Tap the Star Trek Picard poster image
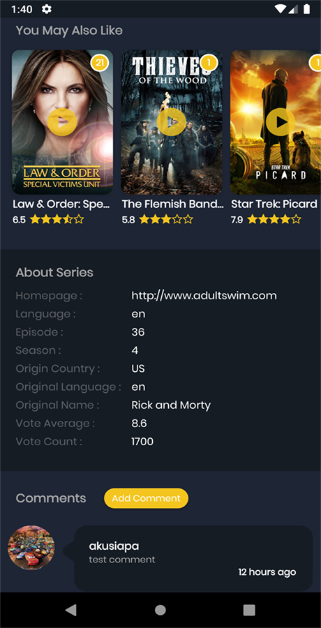 coord(276,122)
